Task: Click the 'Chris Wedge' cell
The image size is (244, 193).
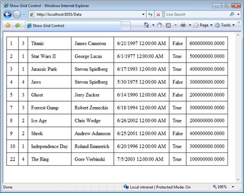Action: point(93,121)
